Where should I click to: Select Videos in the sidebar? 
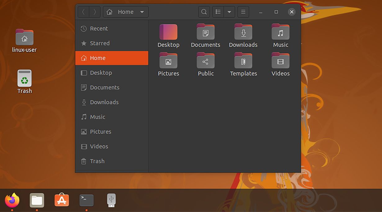click(99, 146)
